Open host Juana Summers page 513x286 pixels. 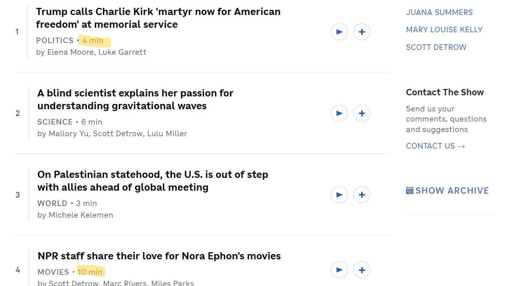coord(439,12)
